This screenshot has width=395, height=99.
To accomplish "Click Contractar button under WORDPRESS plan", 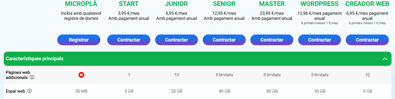I will (320, 40).
